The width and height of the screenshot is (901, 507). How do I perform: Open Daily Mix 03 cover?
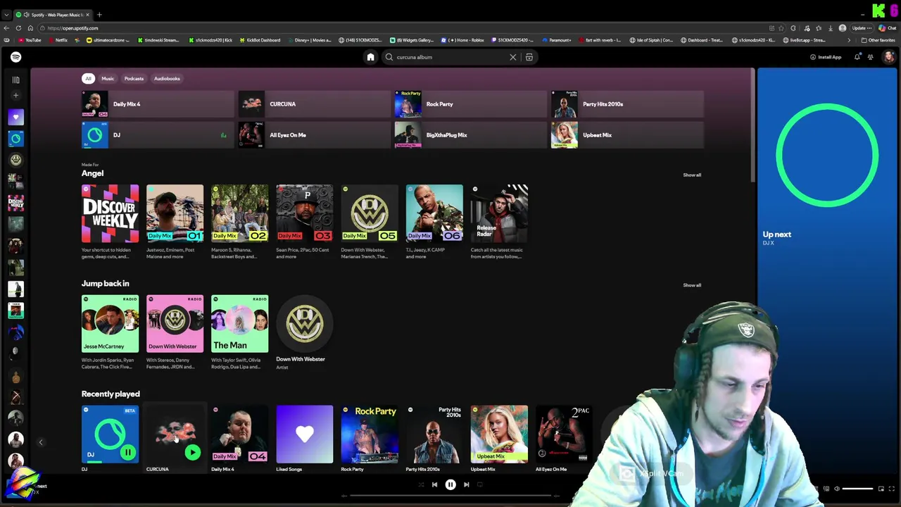[x=304, y=213]
